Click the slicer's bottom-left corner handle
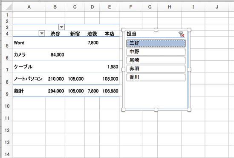The width and height of the screenshot is (234, 158). click(123, 110)
